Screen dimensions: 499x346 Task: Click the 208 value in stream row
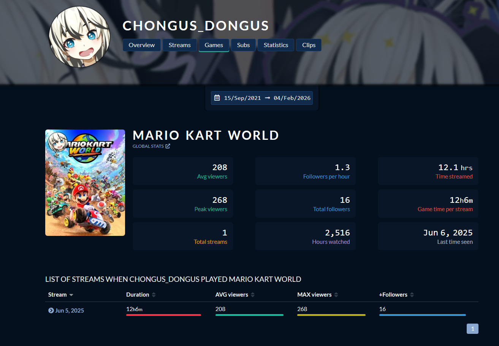pos(220,309)
